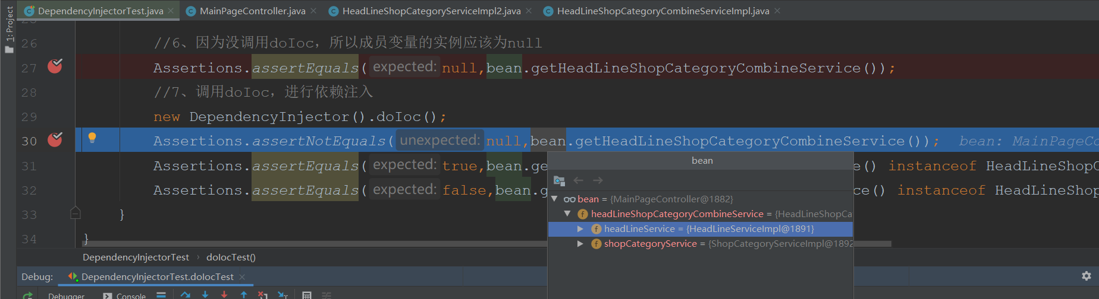Viewport: 1099px width, 299px height.
Task: Click 'expected:' hint on line 31
Action: coord(404,165)
